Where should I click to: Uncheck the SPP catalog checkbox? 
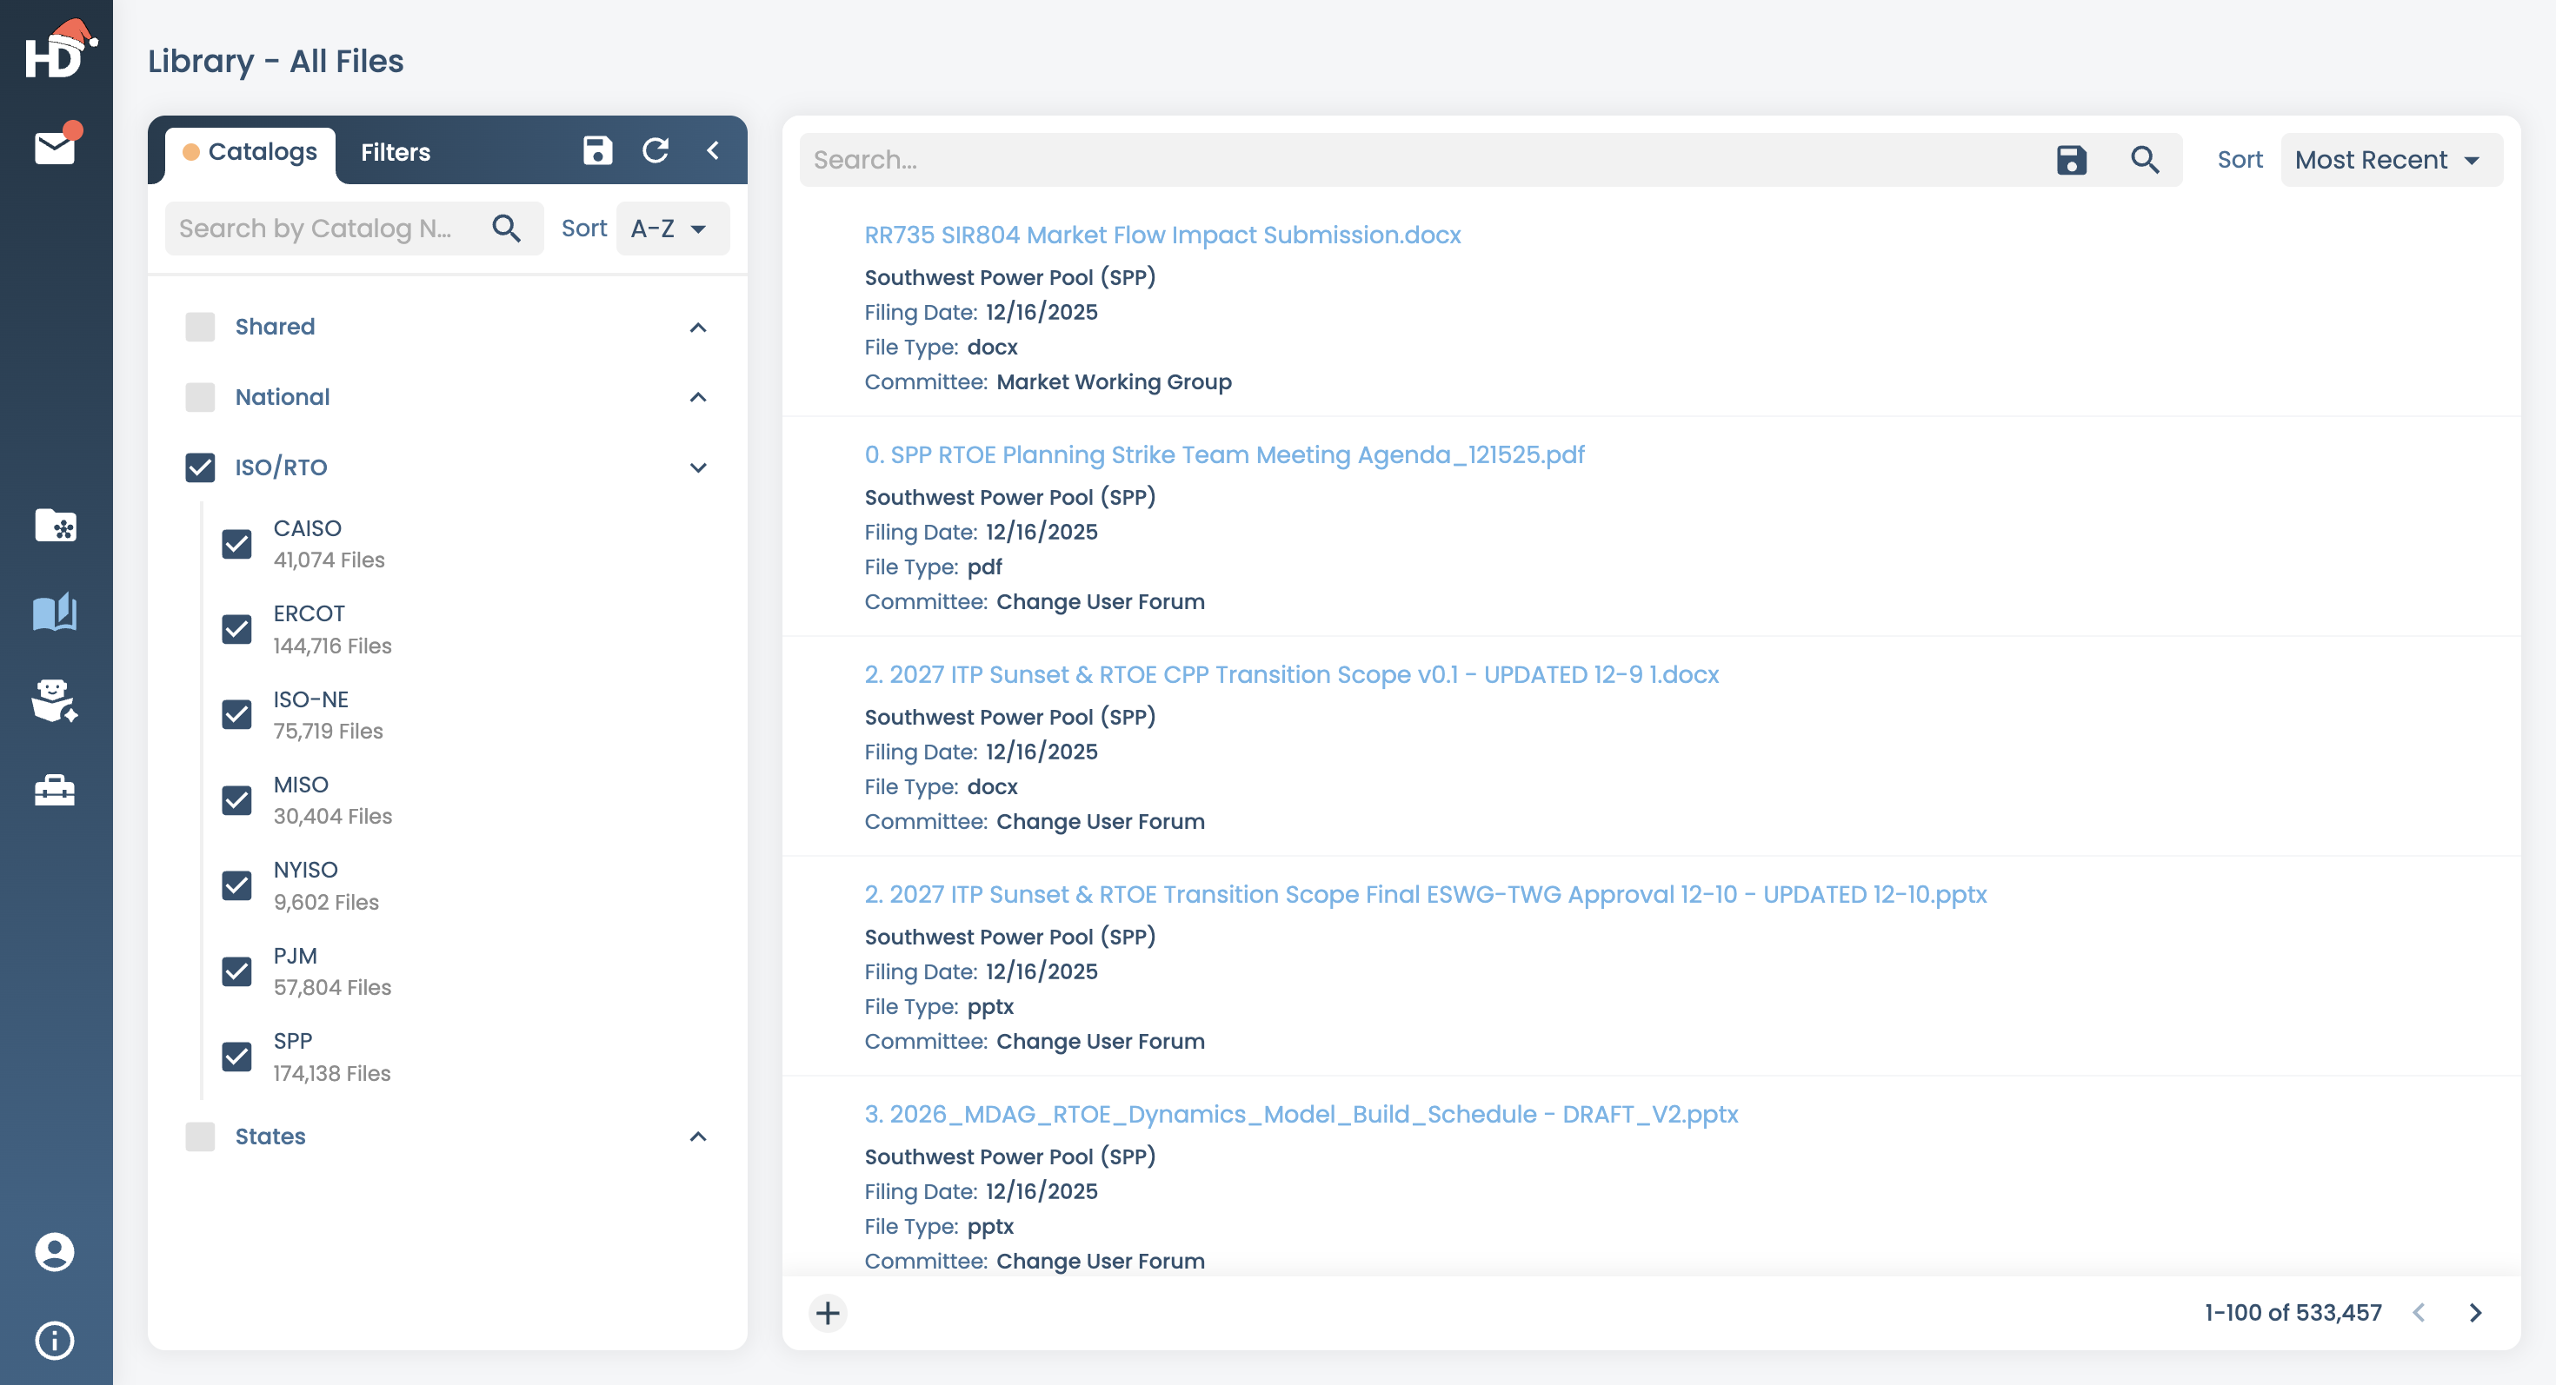237,1057
